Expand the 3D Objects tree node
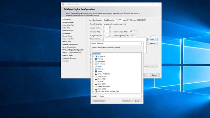210x118 pixels. click(94, 56)
